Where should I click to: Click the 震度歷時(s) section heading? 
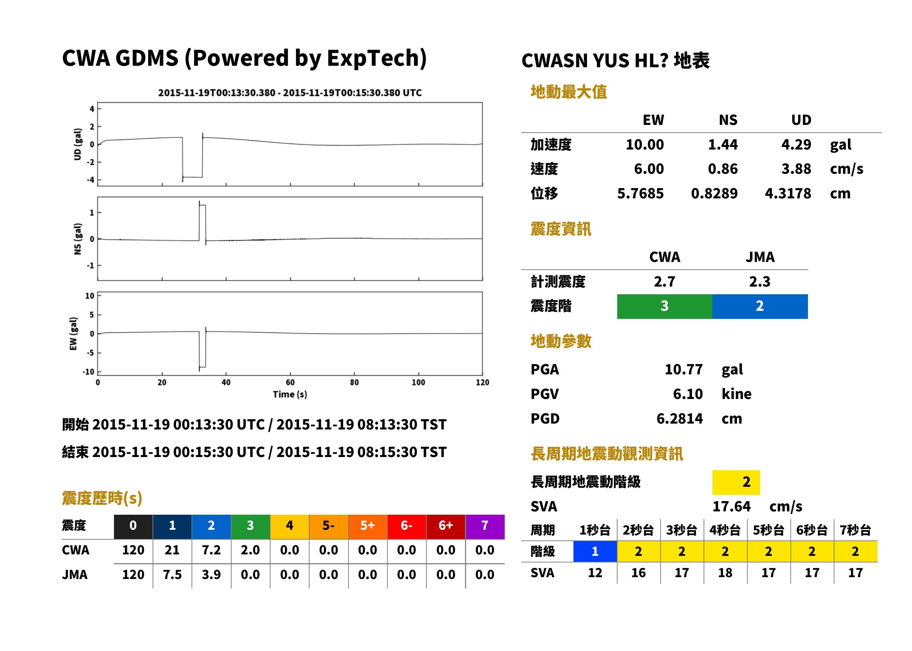tap(102, 498)
